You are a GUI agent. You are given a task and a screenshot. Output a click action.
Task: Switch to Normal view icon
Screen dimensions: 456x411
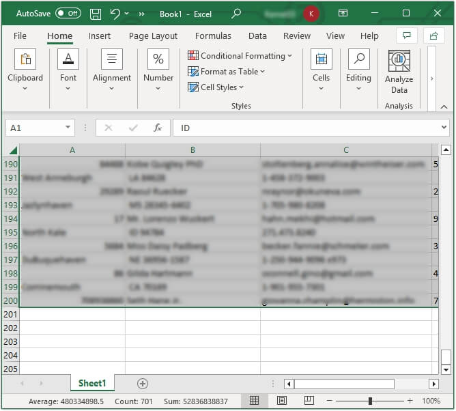[254, 401]
